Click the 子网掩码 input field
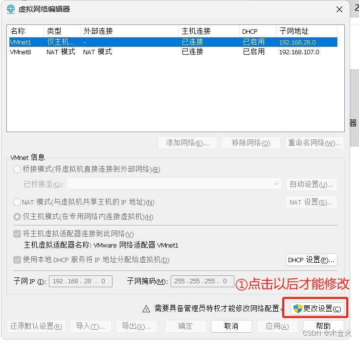The height and width of the screenshot is (341, 359). pos(202,281)
